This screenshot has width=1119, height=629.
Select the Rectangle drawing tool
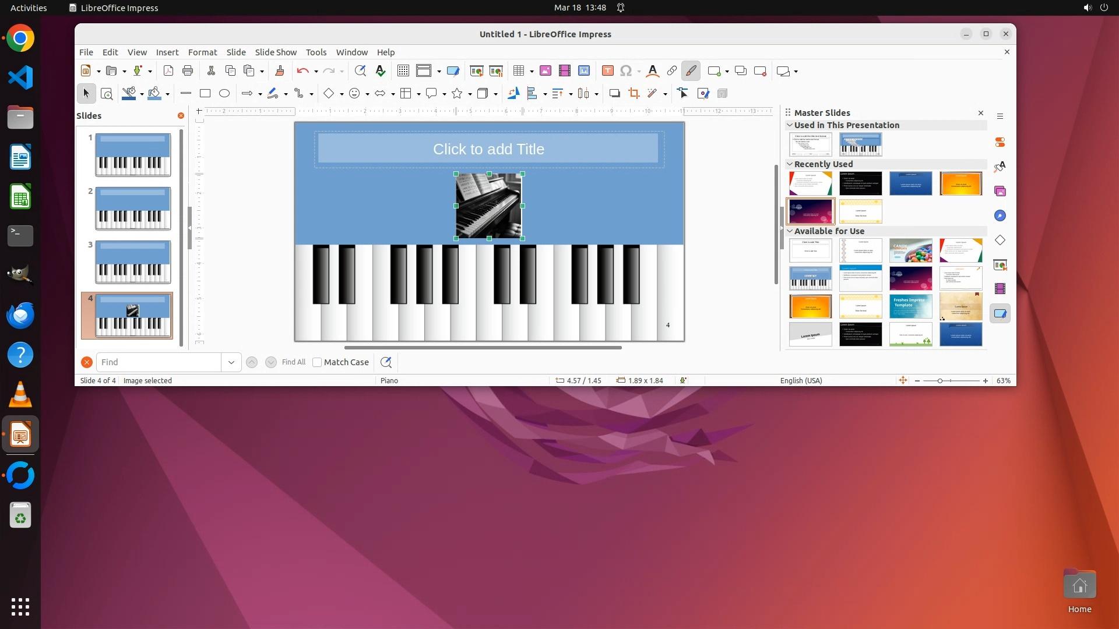pos(205,93)
